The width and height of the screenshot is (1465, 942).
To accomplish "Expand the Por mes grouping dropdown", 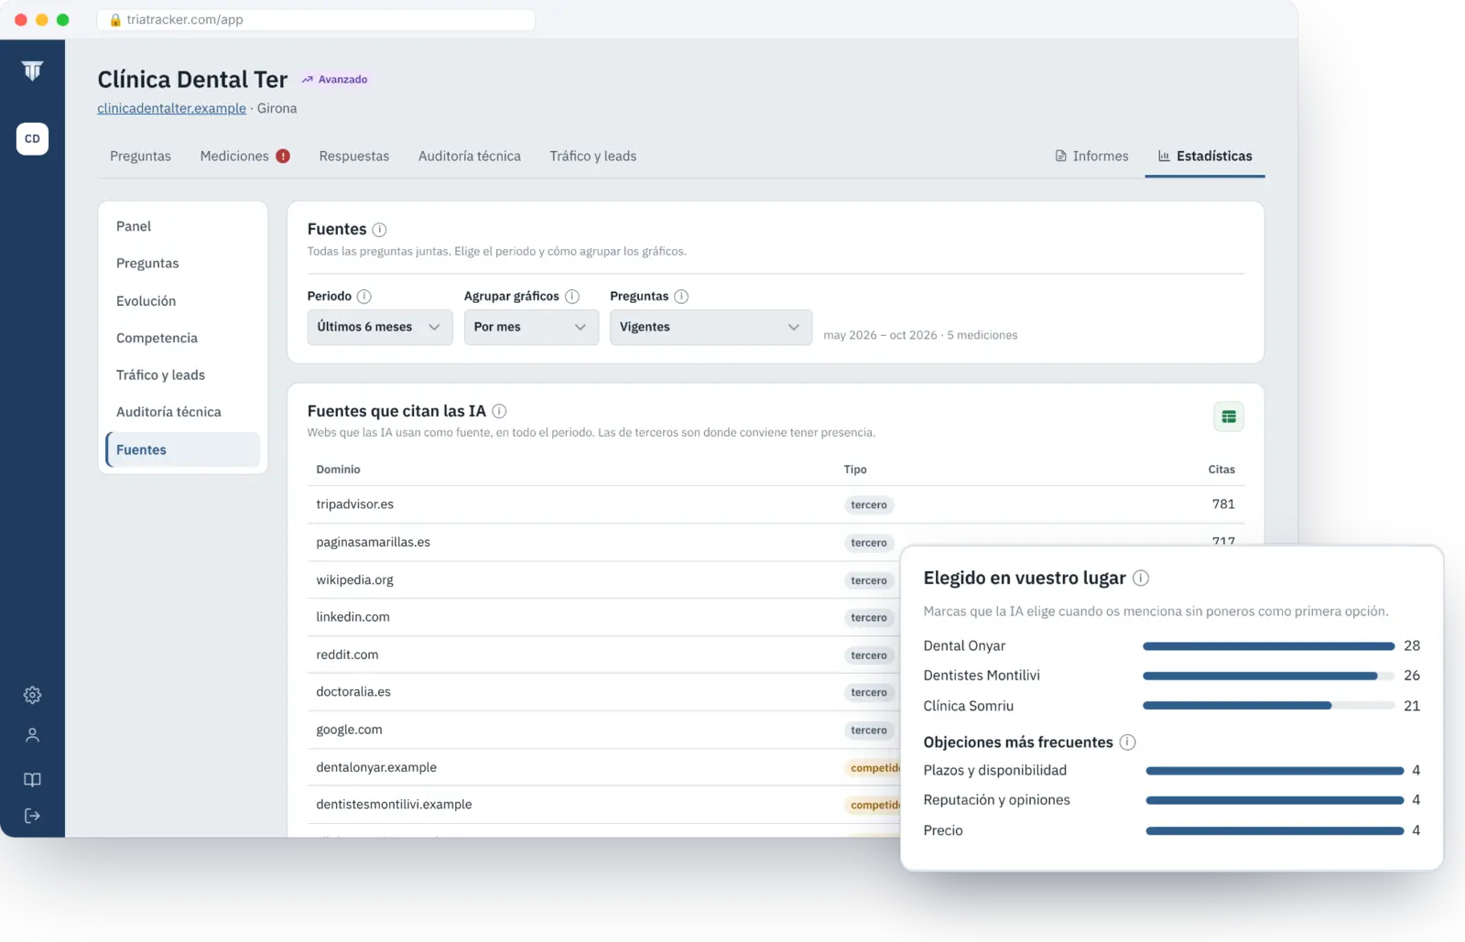I will [x=531, y=327].
